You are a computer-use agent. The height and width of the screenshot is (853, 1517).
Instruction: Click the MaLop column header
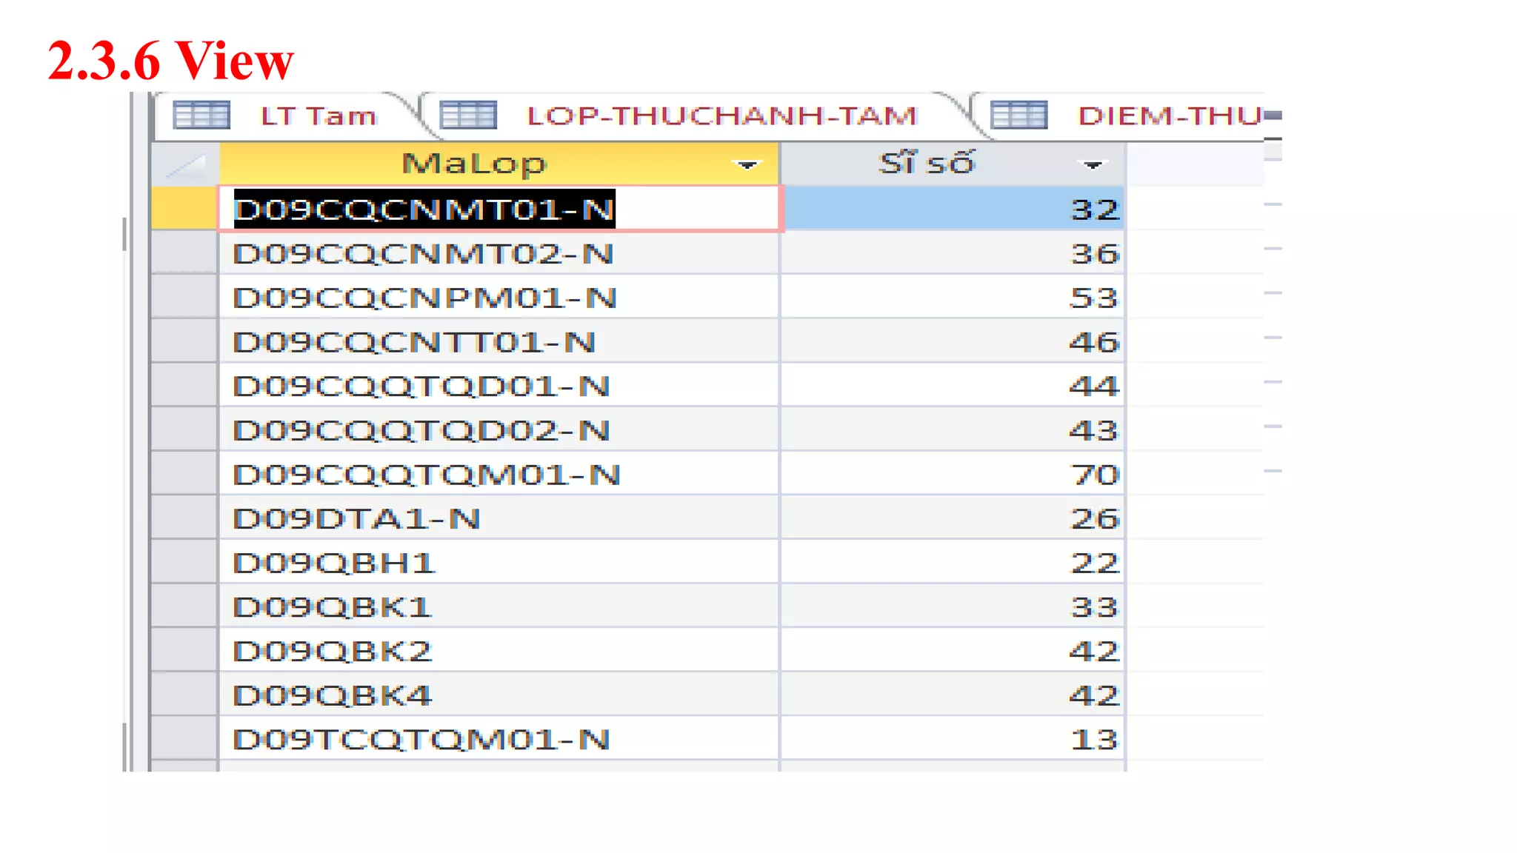(474, 164)
